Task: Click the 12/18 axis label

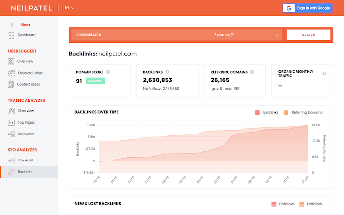Action: pyautogui.click(x=96, y=180)
